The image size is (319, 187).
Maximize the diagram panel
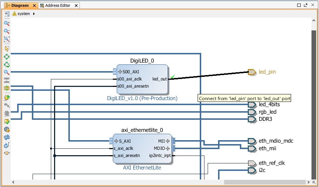coord(299,5)
